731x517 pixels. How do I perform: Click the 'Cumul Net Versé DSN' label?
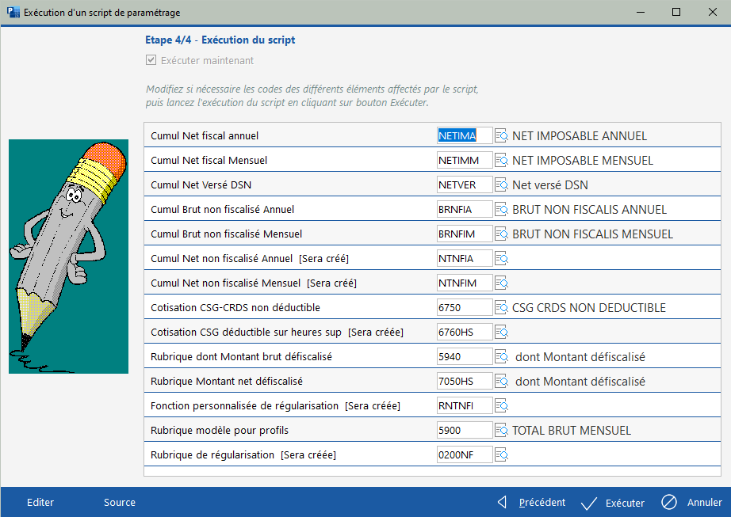[201, 185]
